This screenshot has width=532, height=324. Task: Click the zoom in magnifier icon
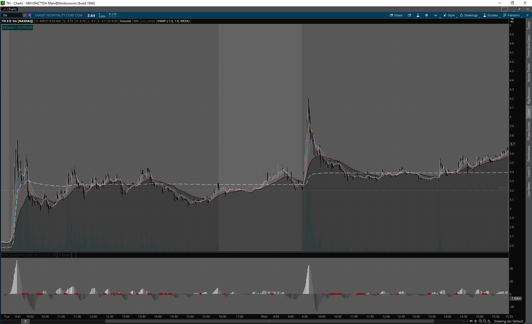(x=480, y=321)
